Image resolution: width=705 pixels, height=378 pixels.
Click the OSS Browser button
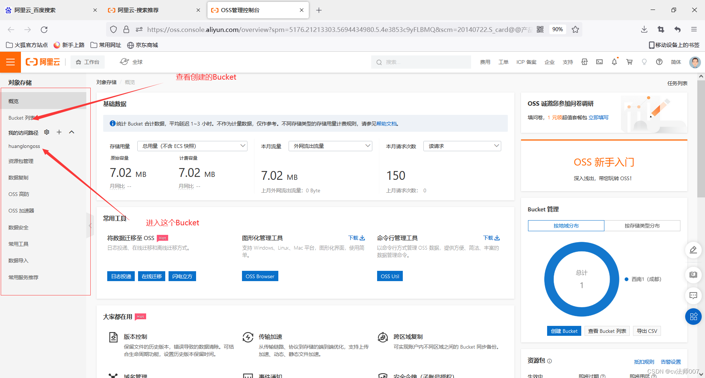tap(260, 276)
